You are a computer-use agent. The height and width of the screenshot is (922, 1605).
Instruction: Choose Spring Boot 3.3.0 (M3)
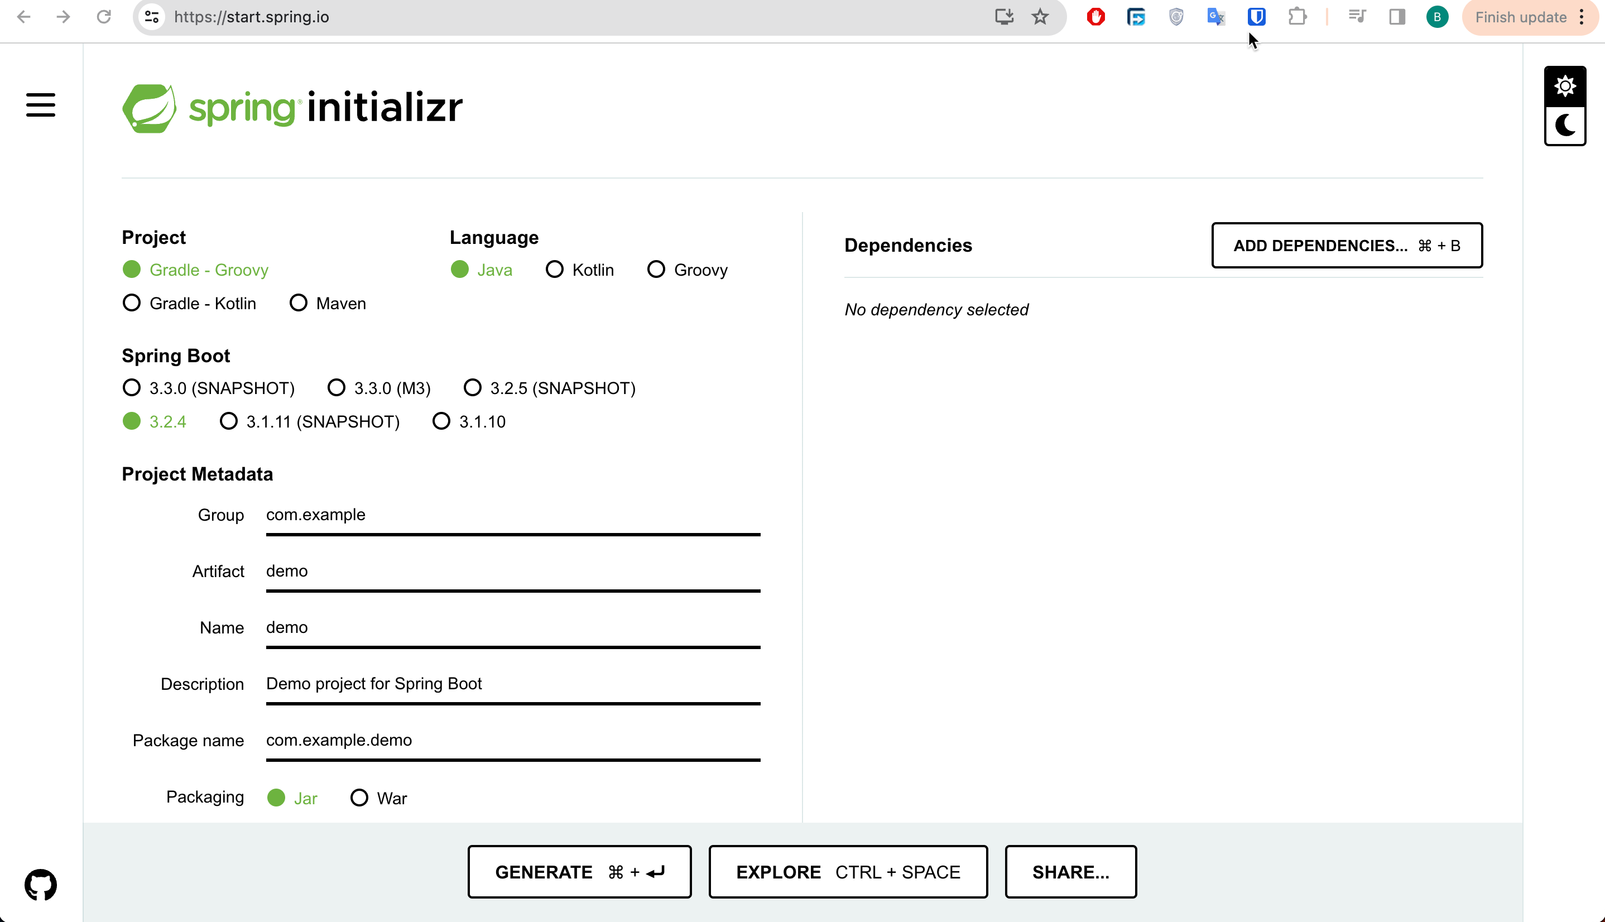pyautogui.click(x=379, y=387)
